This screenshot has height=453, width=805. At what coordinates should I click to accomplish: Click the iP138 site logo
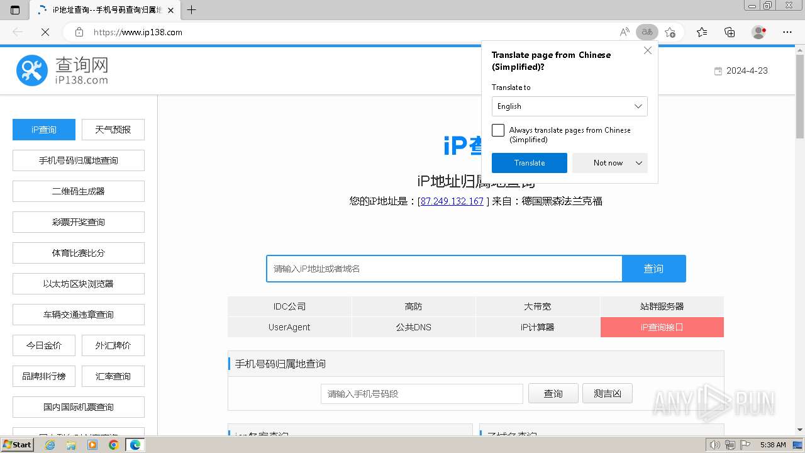[x=62, y=70]
